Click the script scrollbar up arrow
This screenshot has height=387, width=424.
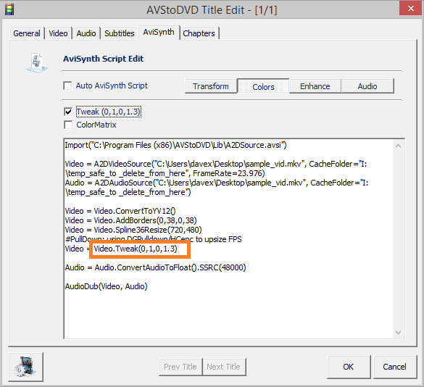[398, 146]
